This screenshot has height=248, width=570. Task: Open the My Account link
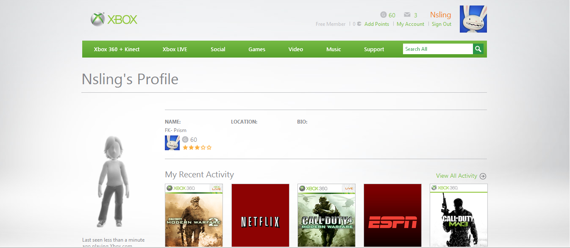(410, 24)
